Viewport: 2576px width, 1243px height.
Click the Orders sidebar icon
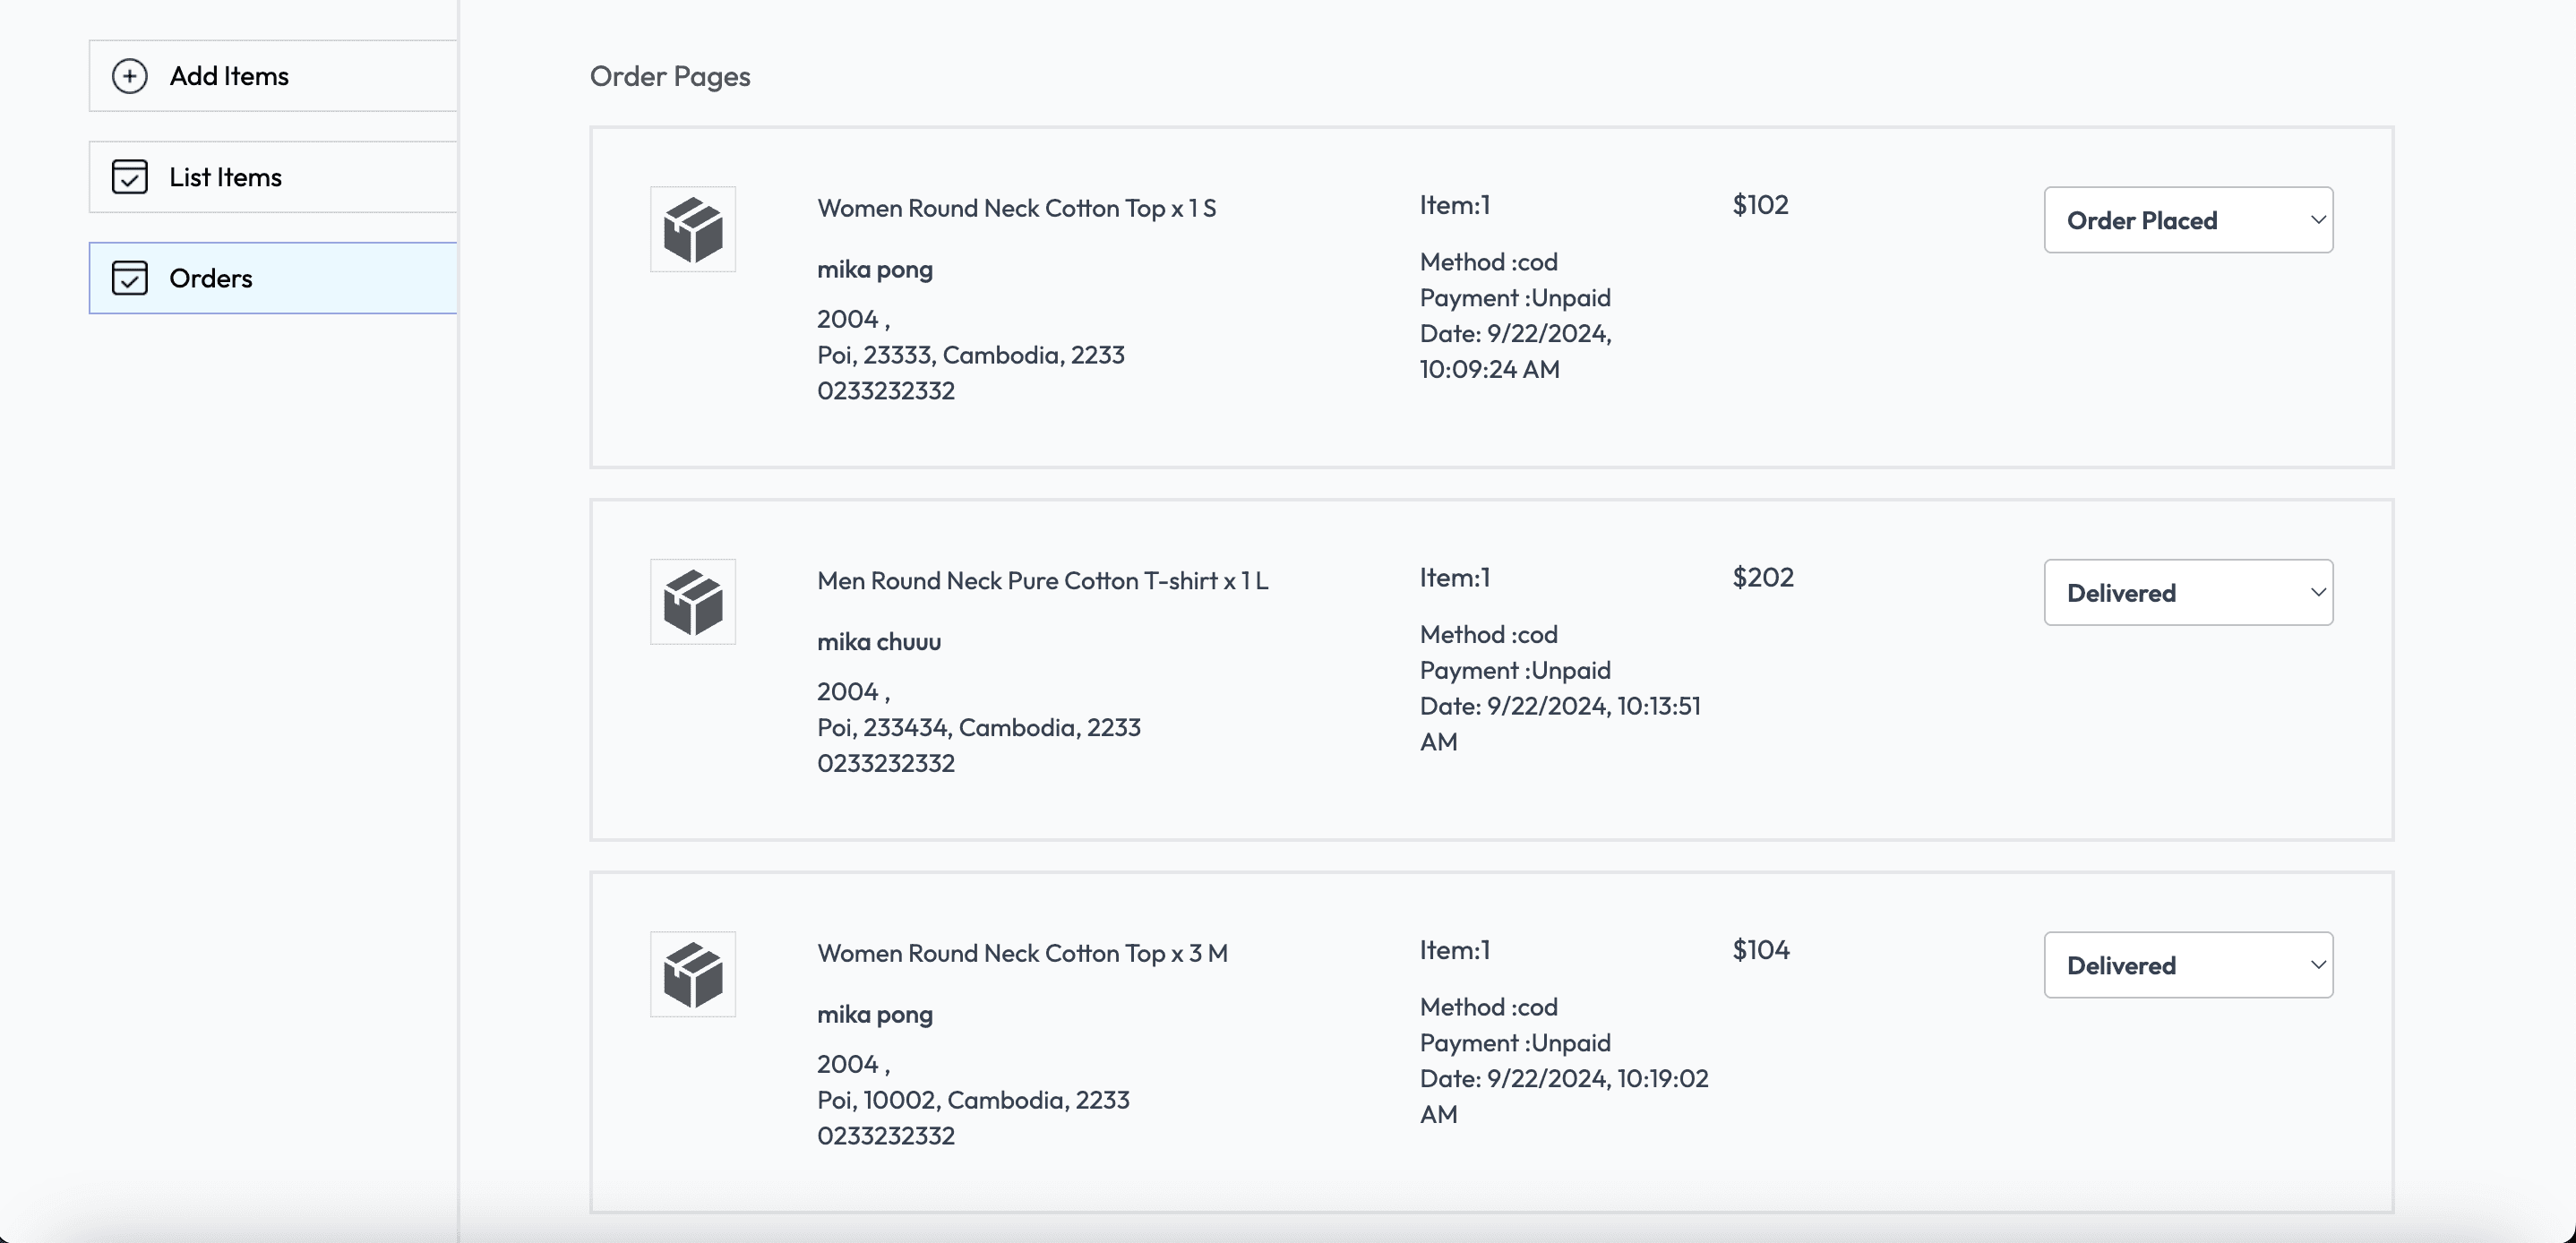point(129,278)
